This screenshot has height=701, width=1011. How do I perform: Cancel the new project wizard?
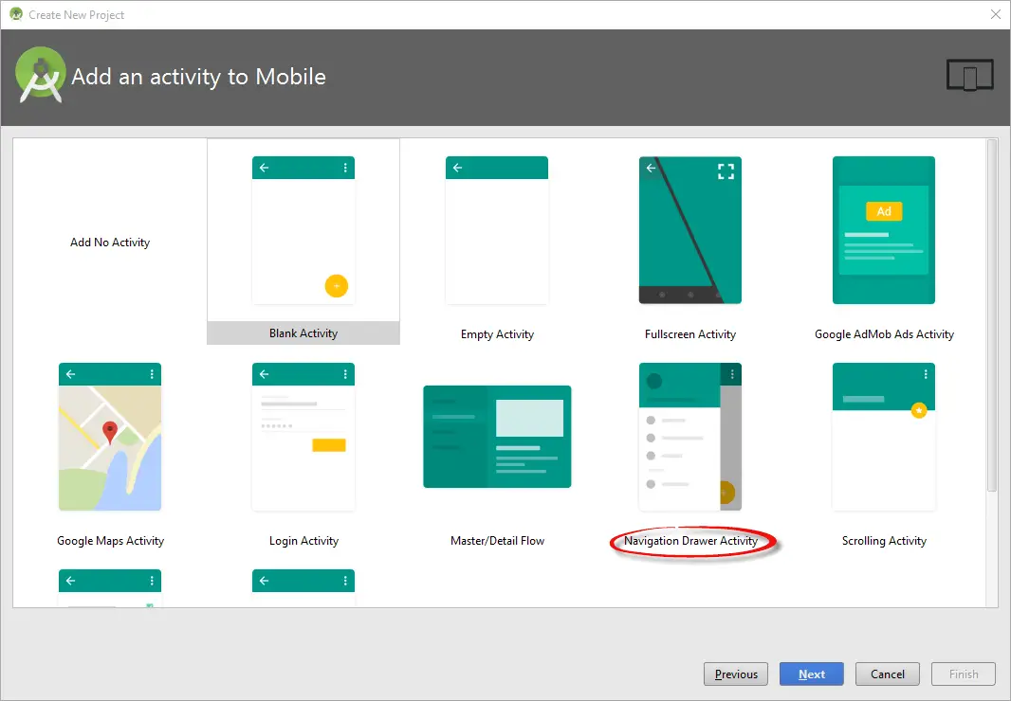[887, 674]
